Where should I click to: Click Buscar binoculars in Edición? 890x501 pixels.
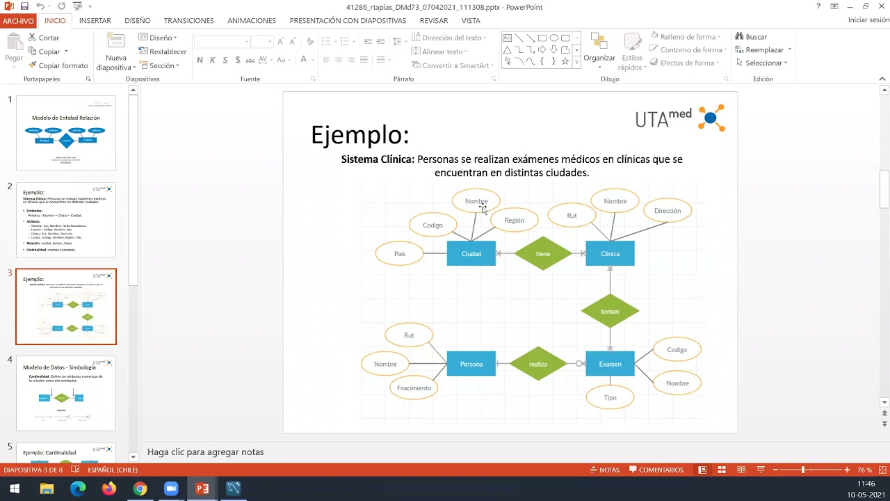752,37
